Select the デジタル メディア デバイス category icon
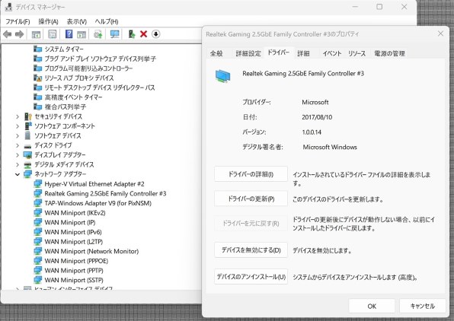 pyautogui.click(x=27, y=165)
